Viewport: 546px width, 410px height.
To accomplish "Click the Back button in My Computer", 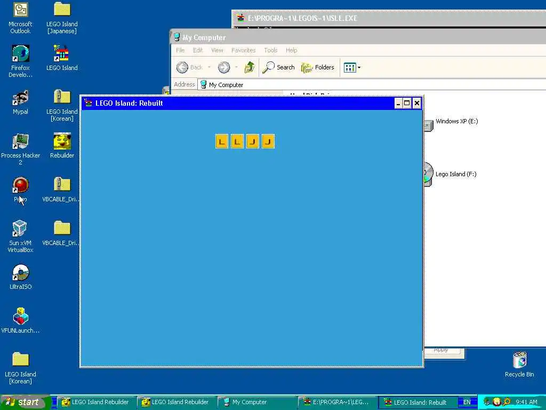I will (x=189, y=67).
